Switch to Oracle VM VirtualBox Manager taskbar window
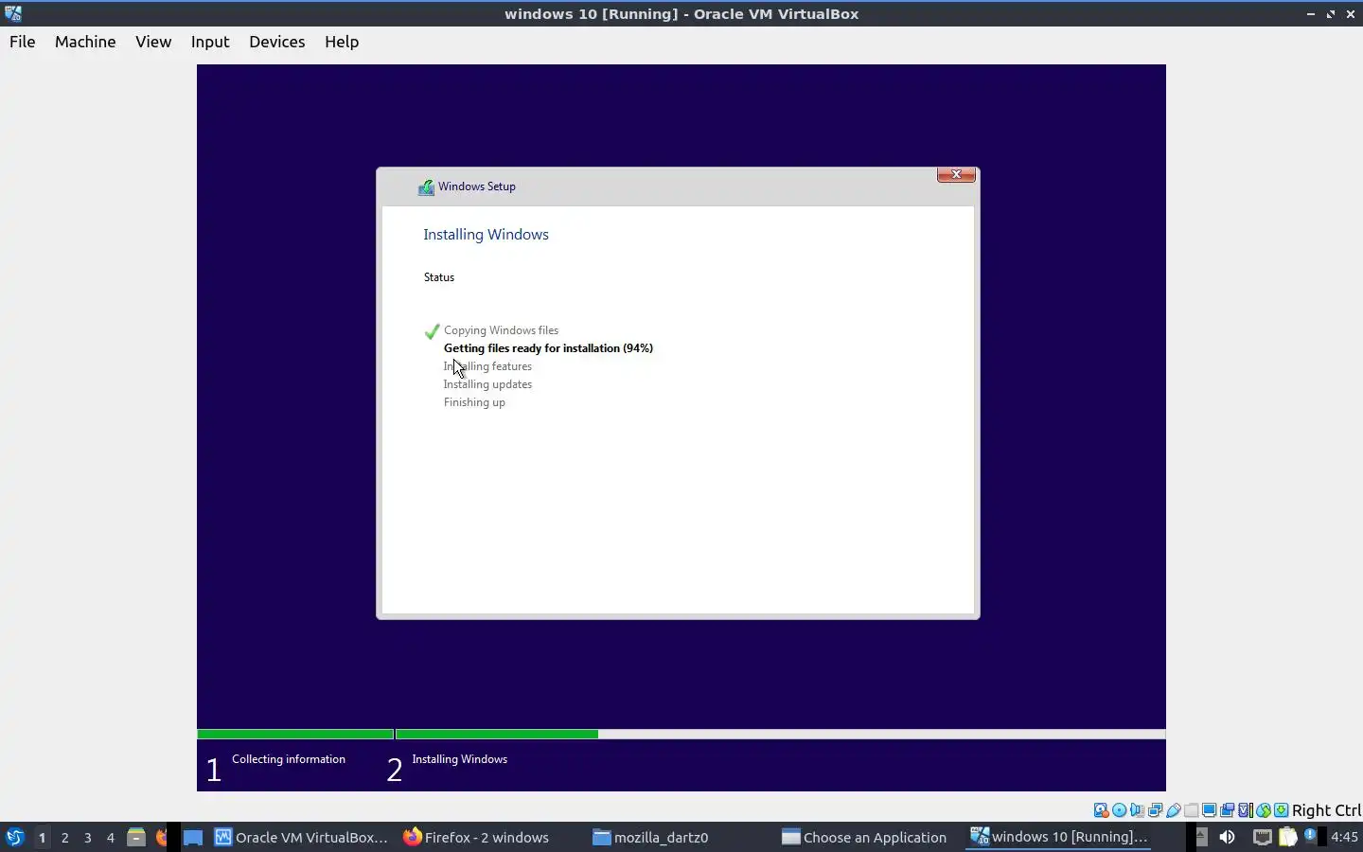Image resolution: width=1363 pixels, height=852 pixels. pyautogui.click(x=301, y=837)
